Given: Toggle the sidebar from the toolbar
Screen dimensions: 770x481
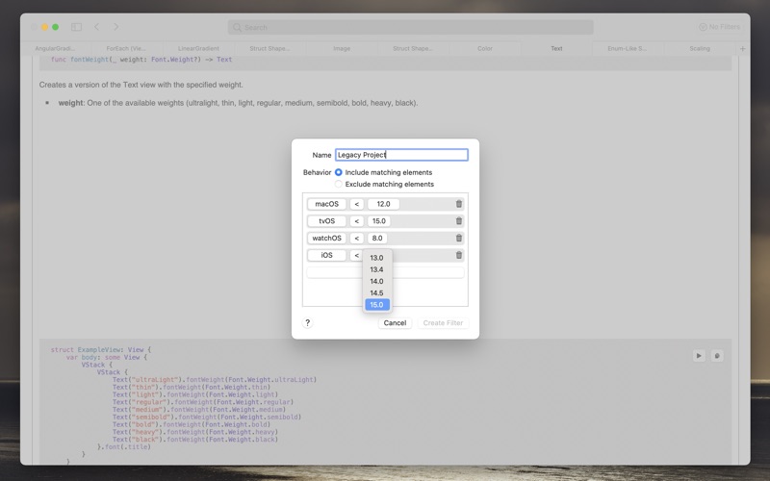Looking at the screenshot, I should click(77, 27).
